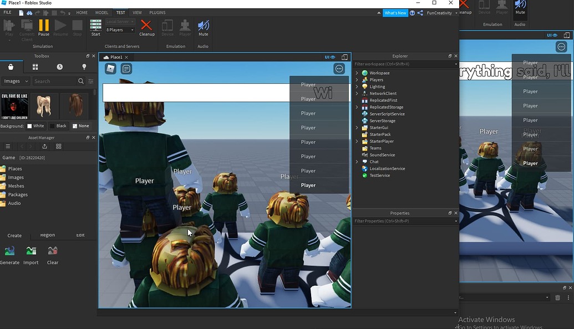Toggle UI visibility eye in Place1 viewport
Viewport: 574px width, 329px height.
point(330,57)
